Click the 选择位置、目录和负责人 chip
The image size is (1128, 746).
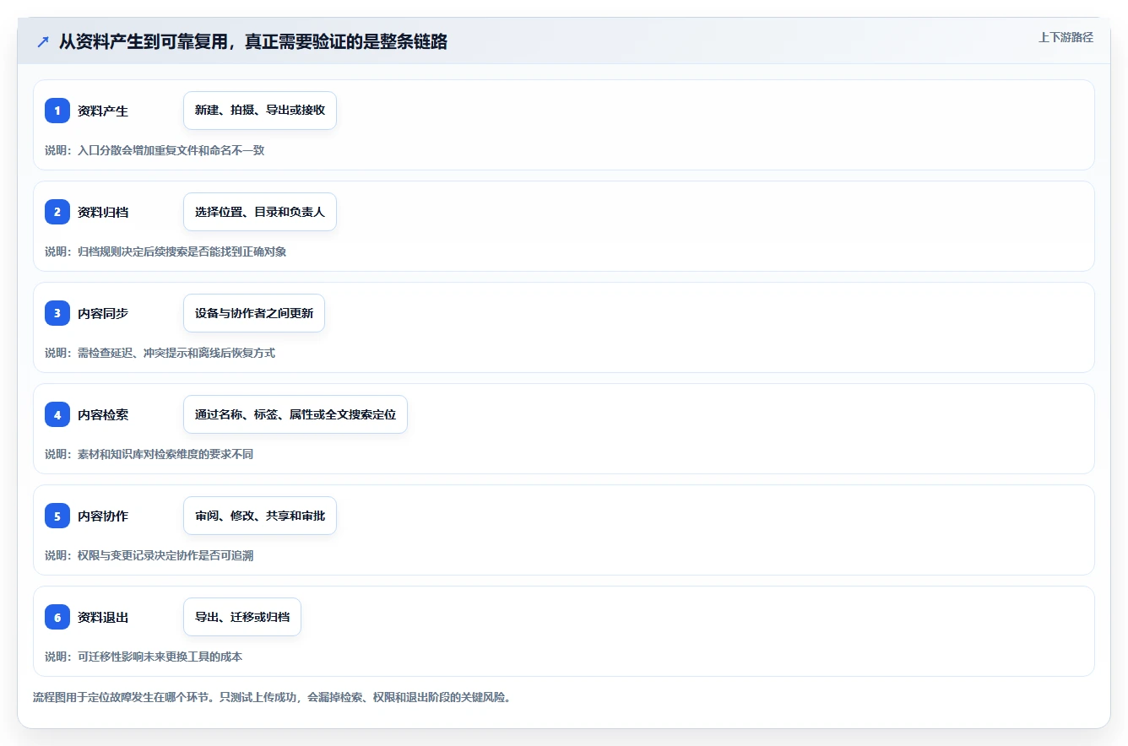click(260, 212)
